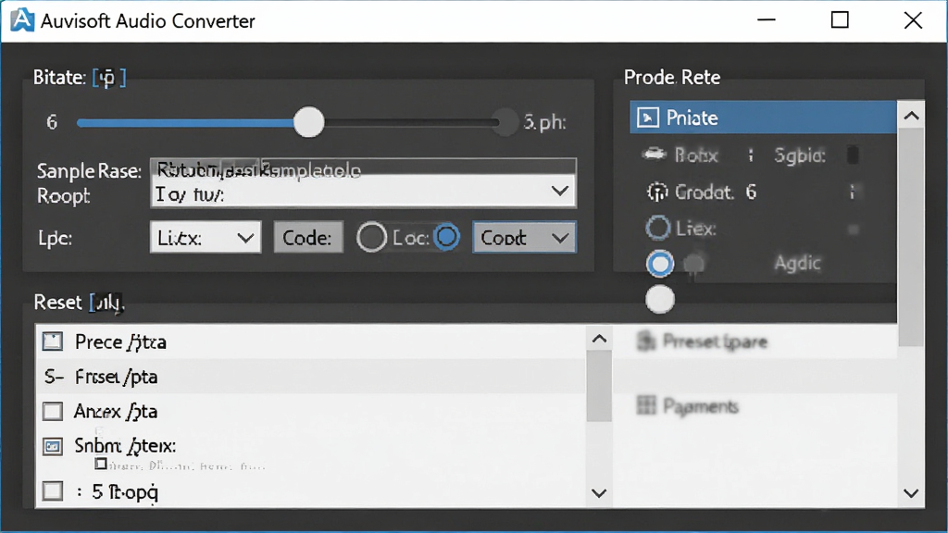Close the Auvisoft Audio Converter window
The image size is (948, 533).
(913, 20)
